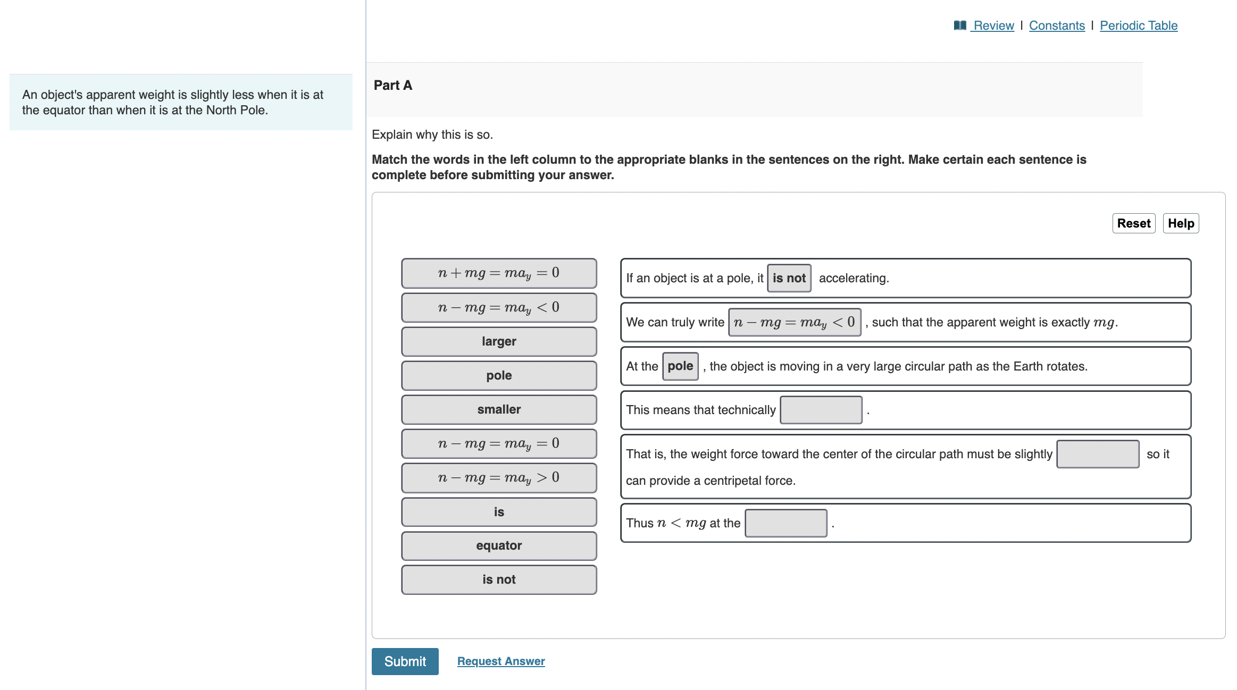Select the 'is not' word tile
1237x690 pixels.
[x=498, y=579]
